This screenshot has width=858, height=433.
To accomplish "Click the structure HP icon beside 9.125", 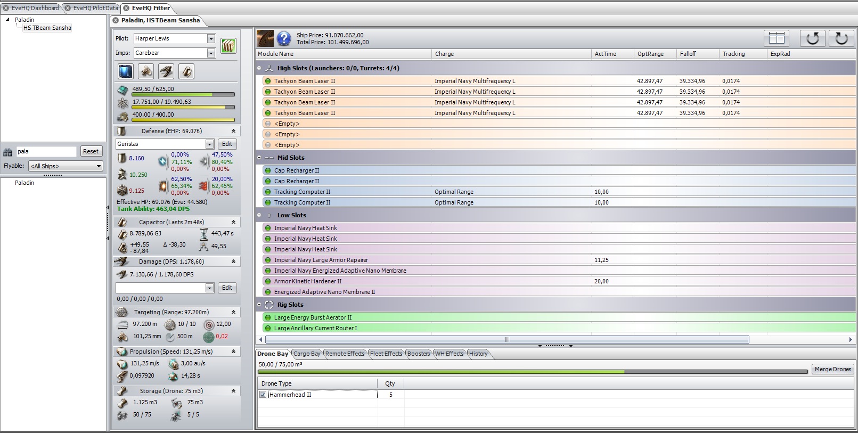I will (x=122, y=190).
